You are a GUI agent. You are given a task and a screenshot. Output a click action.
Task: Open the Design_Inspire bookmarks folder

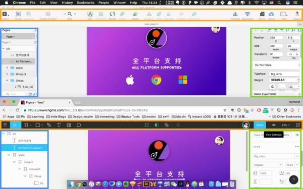tap(80, 116)
